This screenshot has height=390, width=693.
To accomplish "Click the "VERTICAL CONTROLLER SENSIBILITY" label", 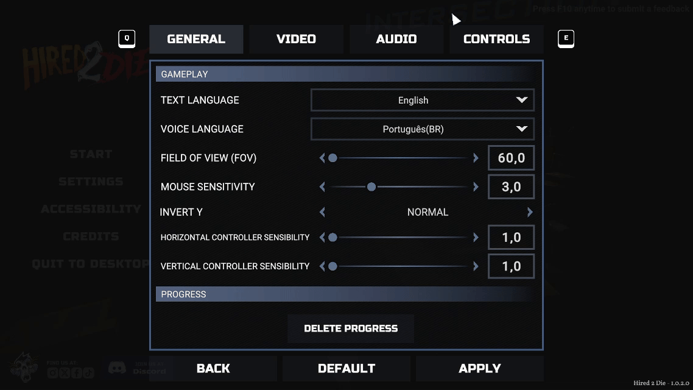I will pos(235,266).
